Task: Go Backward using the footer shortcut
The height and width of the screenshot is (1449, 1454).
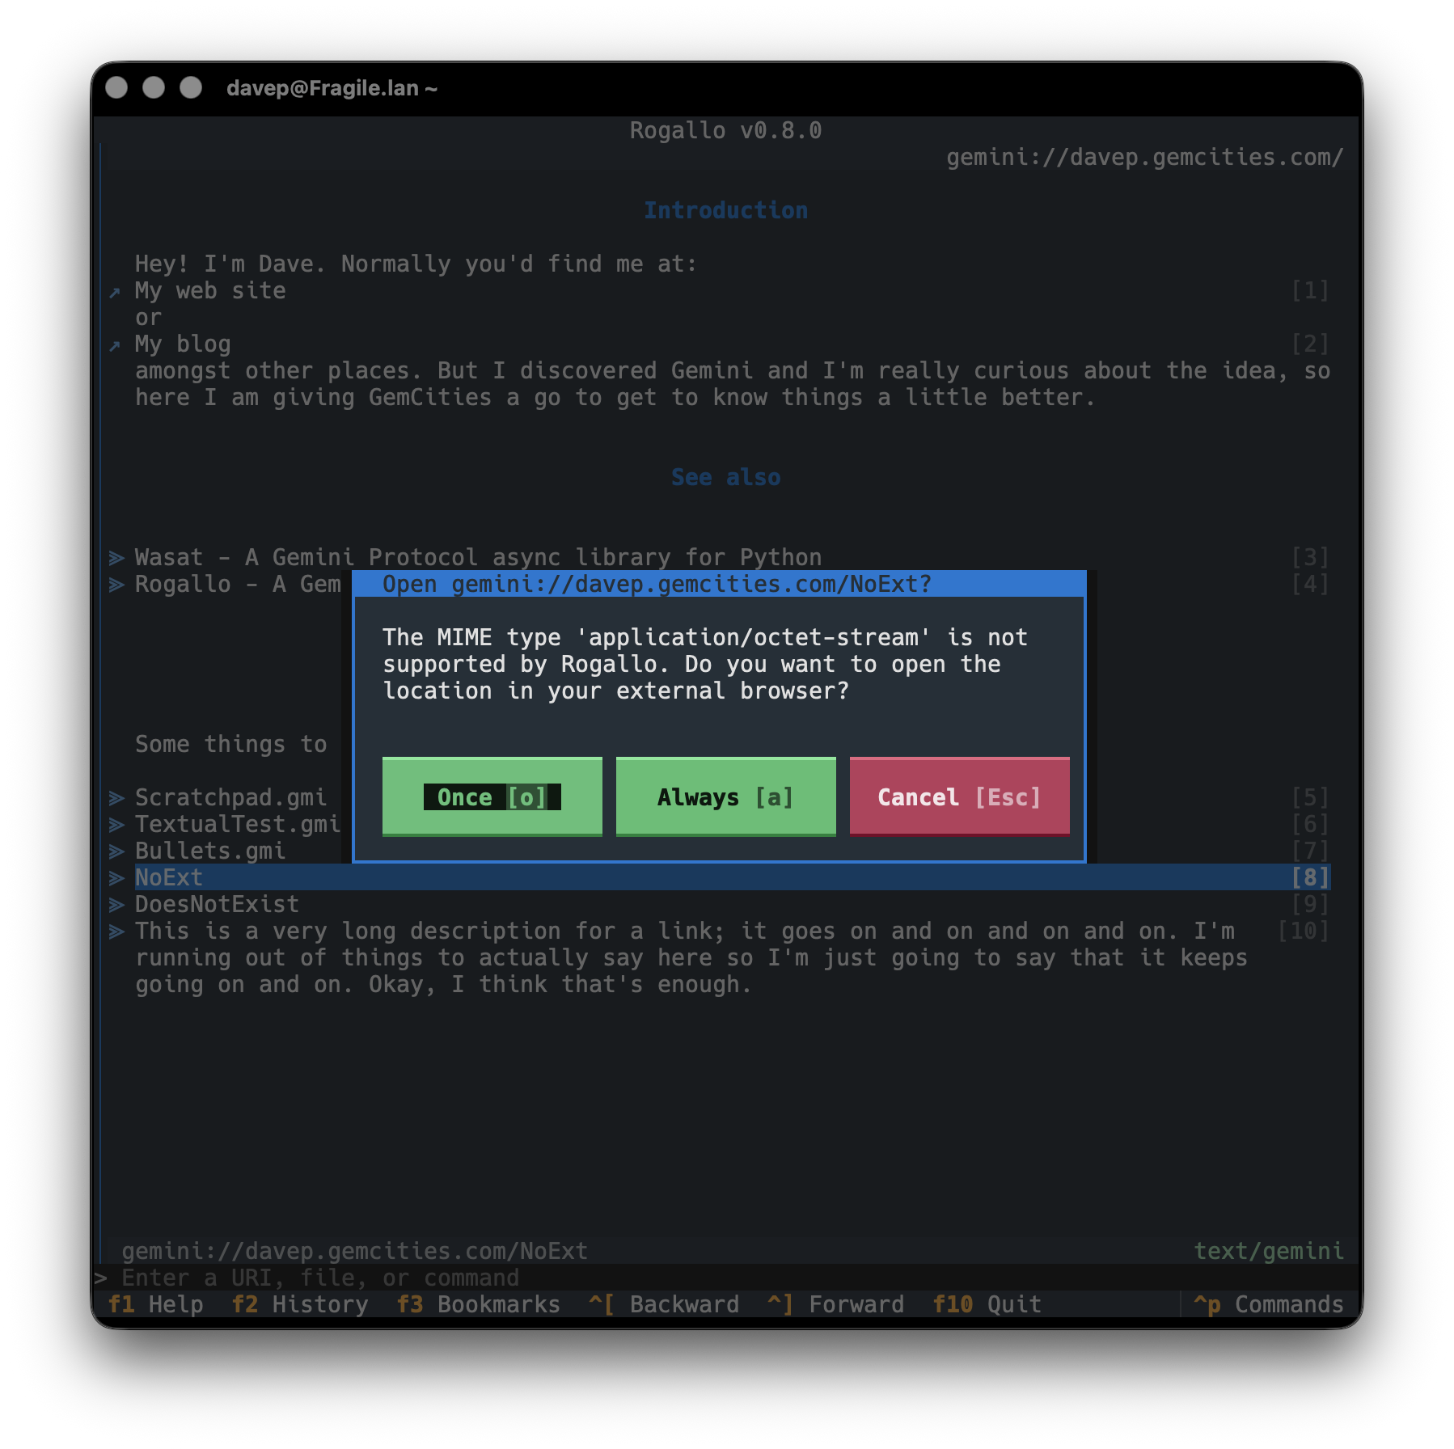Action: [664, 1304]
